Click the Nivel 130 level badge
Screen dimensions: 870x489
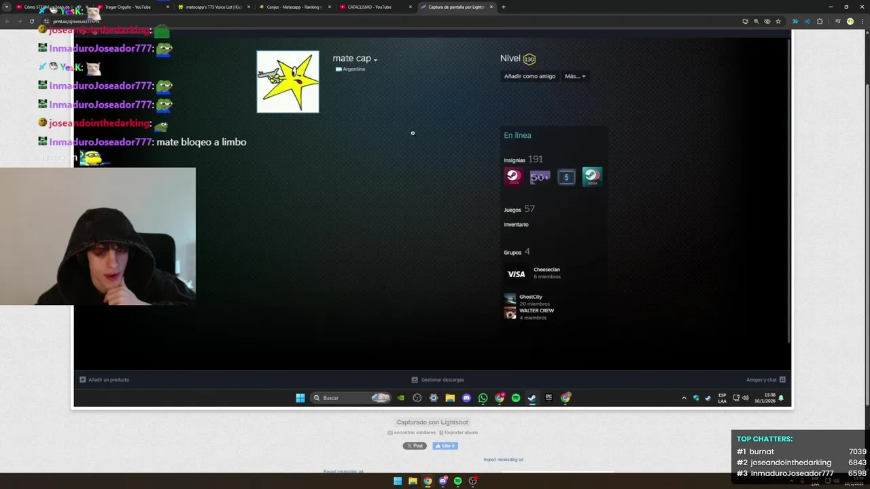529,59
